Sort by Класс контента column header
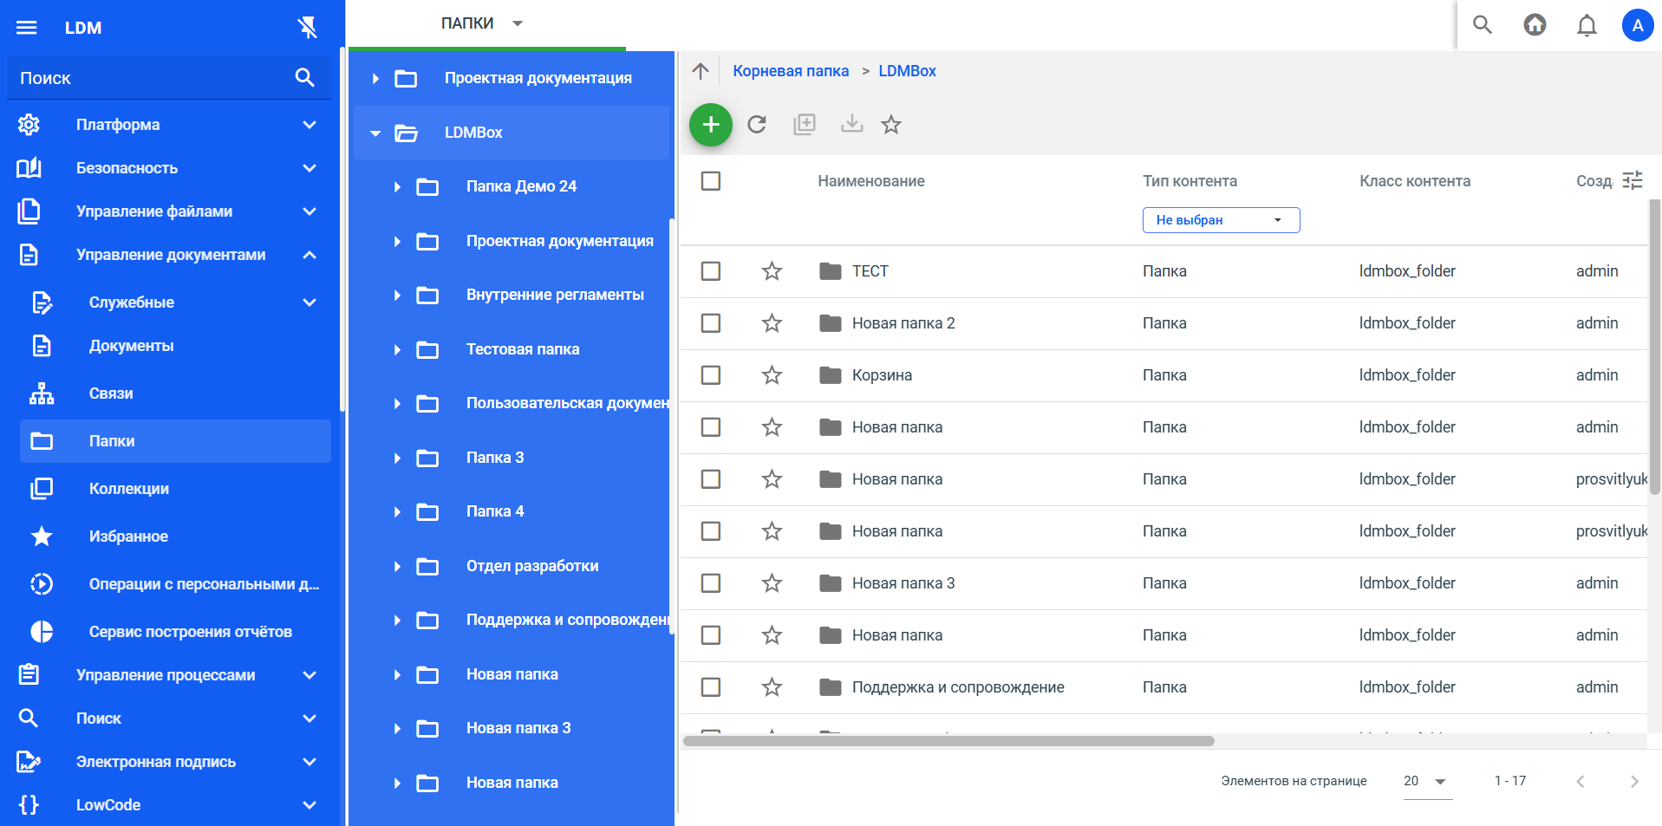 coord(1415,181)
